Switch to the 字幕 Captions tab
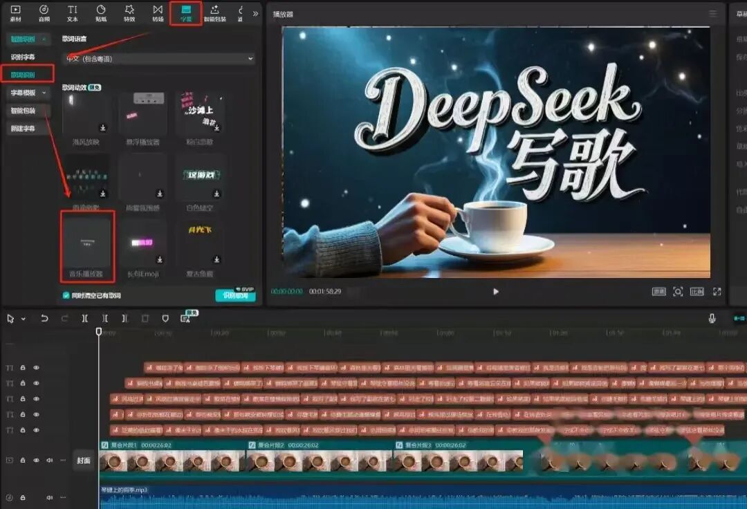Image resolution: width=747 pixels, height=509 pixels. (x=184, y=12)
